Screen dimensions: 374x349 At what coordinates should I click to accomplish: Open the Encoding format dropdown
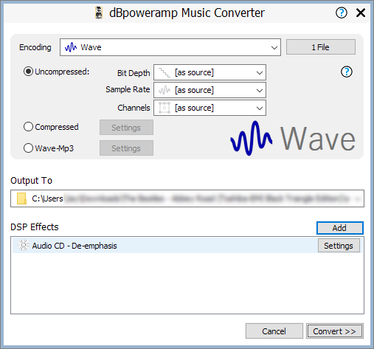(x=170, y=47)
